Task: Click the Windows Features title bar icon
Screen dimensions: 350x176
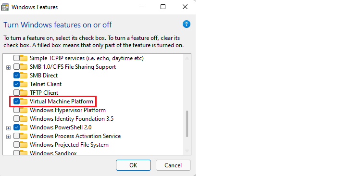Action: coord(5,7)
